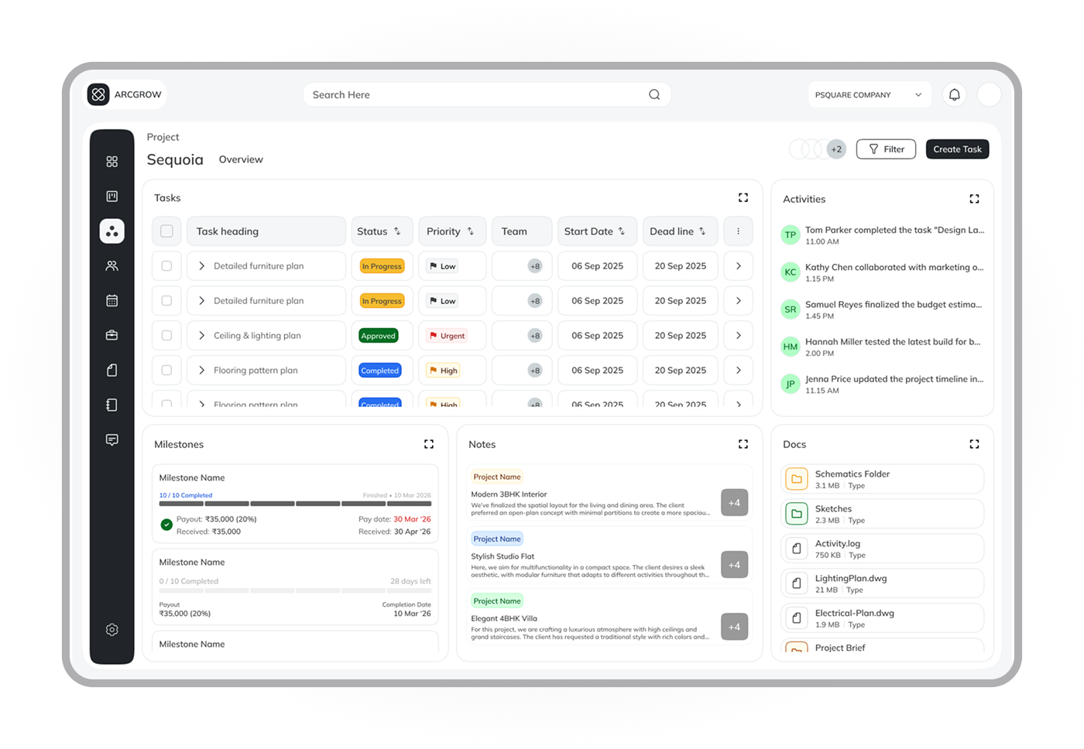Open the chat messages icon in sidebar

(112, 439)
